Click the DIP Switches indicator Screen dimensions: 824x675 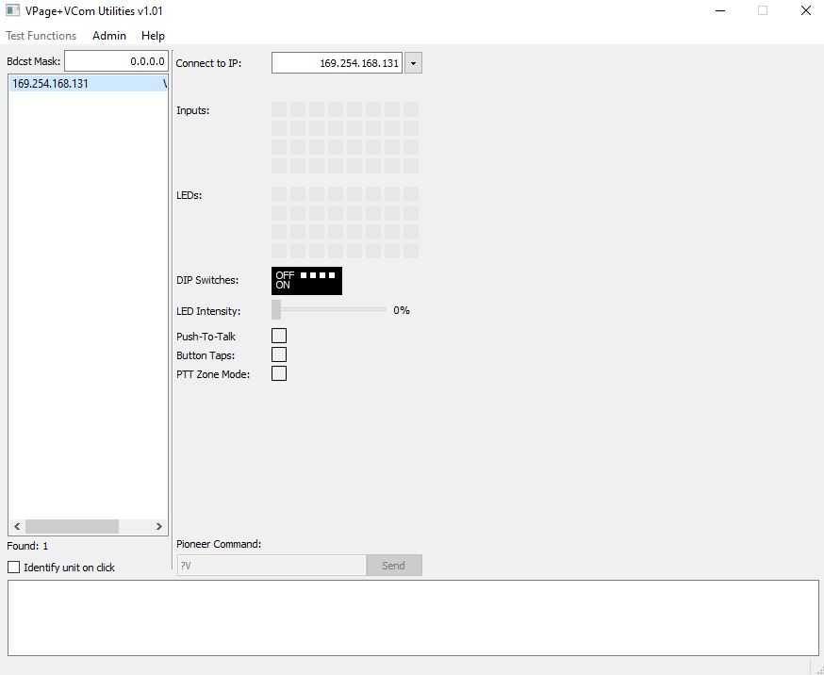[x=306, y=280]
